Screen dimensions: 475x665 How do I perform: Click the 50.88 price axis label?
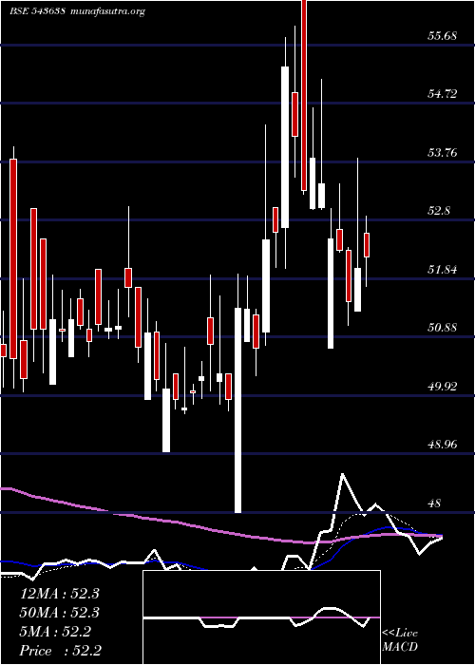pyautogui.click(x=442, y=328)
